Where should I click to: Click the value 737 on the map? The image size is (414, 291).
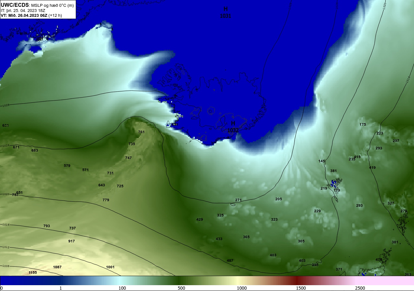72,228
